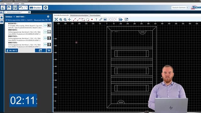Select the straight line drawing tool
The height and width of the screenshot is (113, 201).
point(74,19)
